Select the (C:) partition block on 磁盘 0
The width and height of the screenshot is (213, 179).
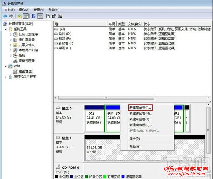(94, 118)
